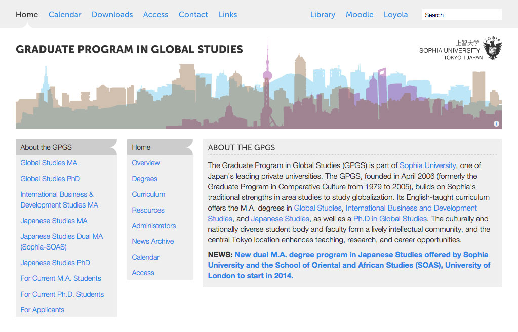The height and width of the screenshot is (332, 518).
Task: Open the Links menu item
Action: point(228,15)
